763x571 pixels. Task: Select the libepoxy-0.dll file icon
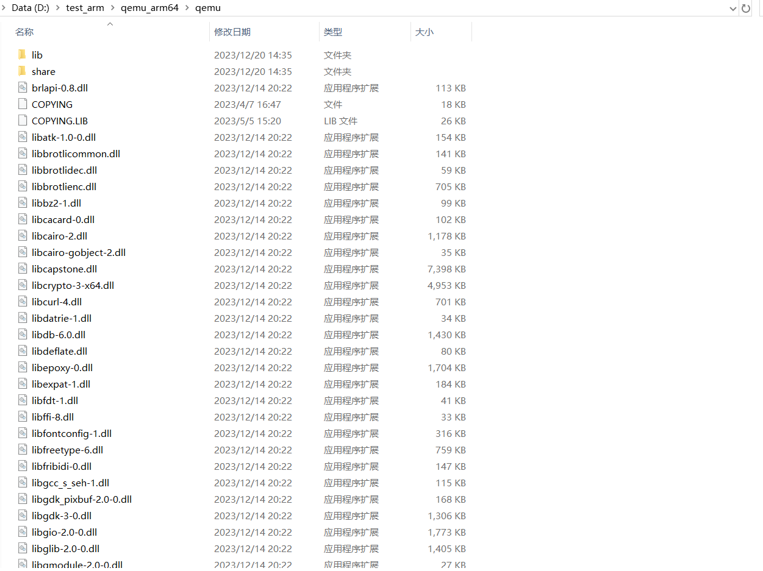click(23, 367)
